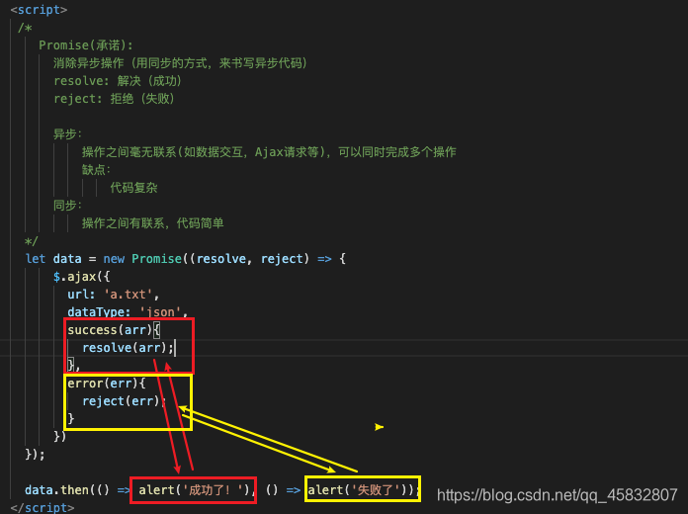The height and width of the screenshot is (514, 688).
Task: Click the closing </script> tag
Action: point(43,507)
